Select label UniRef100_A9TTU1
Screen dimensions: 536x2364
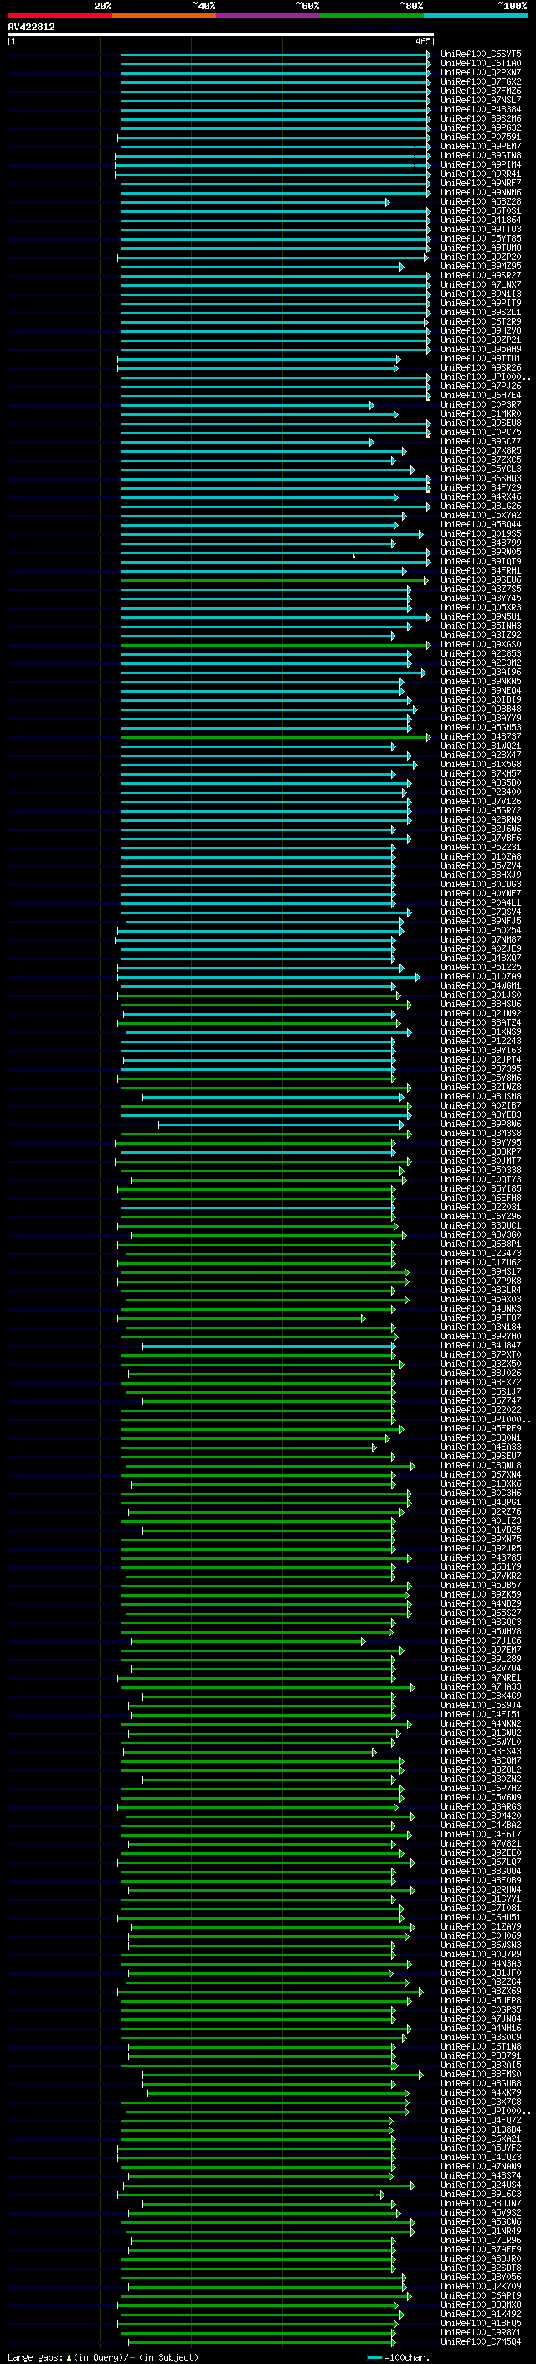pos(481,359)
